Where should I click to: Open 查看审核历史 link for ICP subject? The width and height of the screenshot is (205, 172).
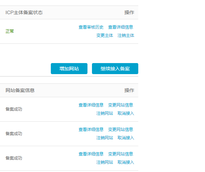point(91,27)
